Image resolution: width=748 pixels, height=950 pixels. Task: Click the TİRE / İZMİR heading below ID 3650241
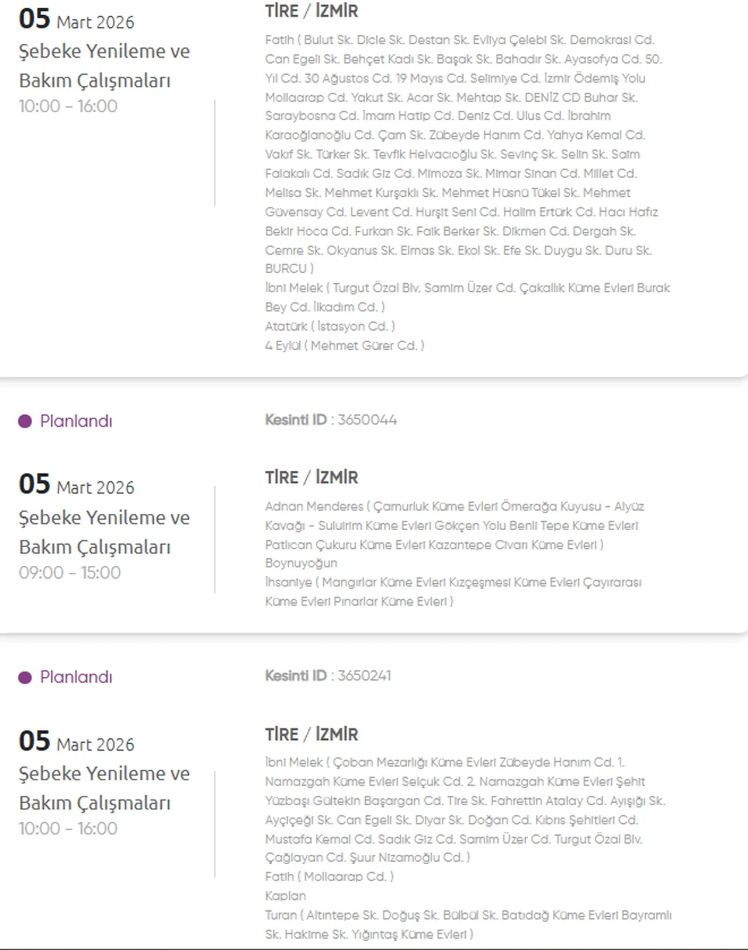(x=311, y=735)
